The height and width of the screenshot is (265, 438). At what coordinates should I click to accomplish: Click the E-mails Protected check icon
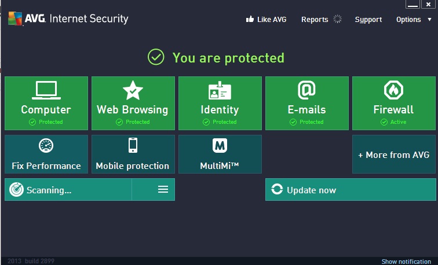point(293,122)
